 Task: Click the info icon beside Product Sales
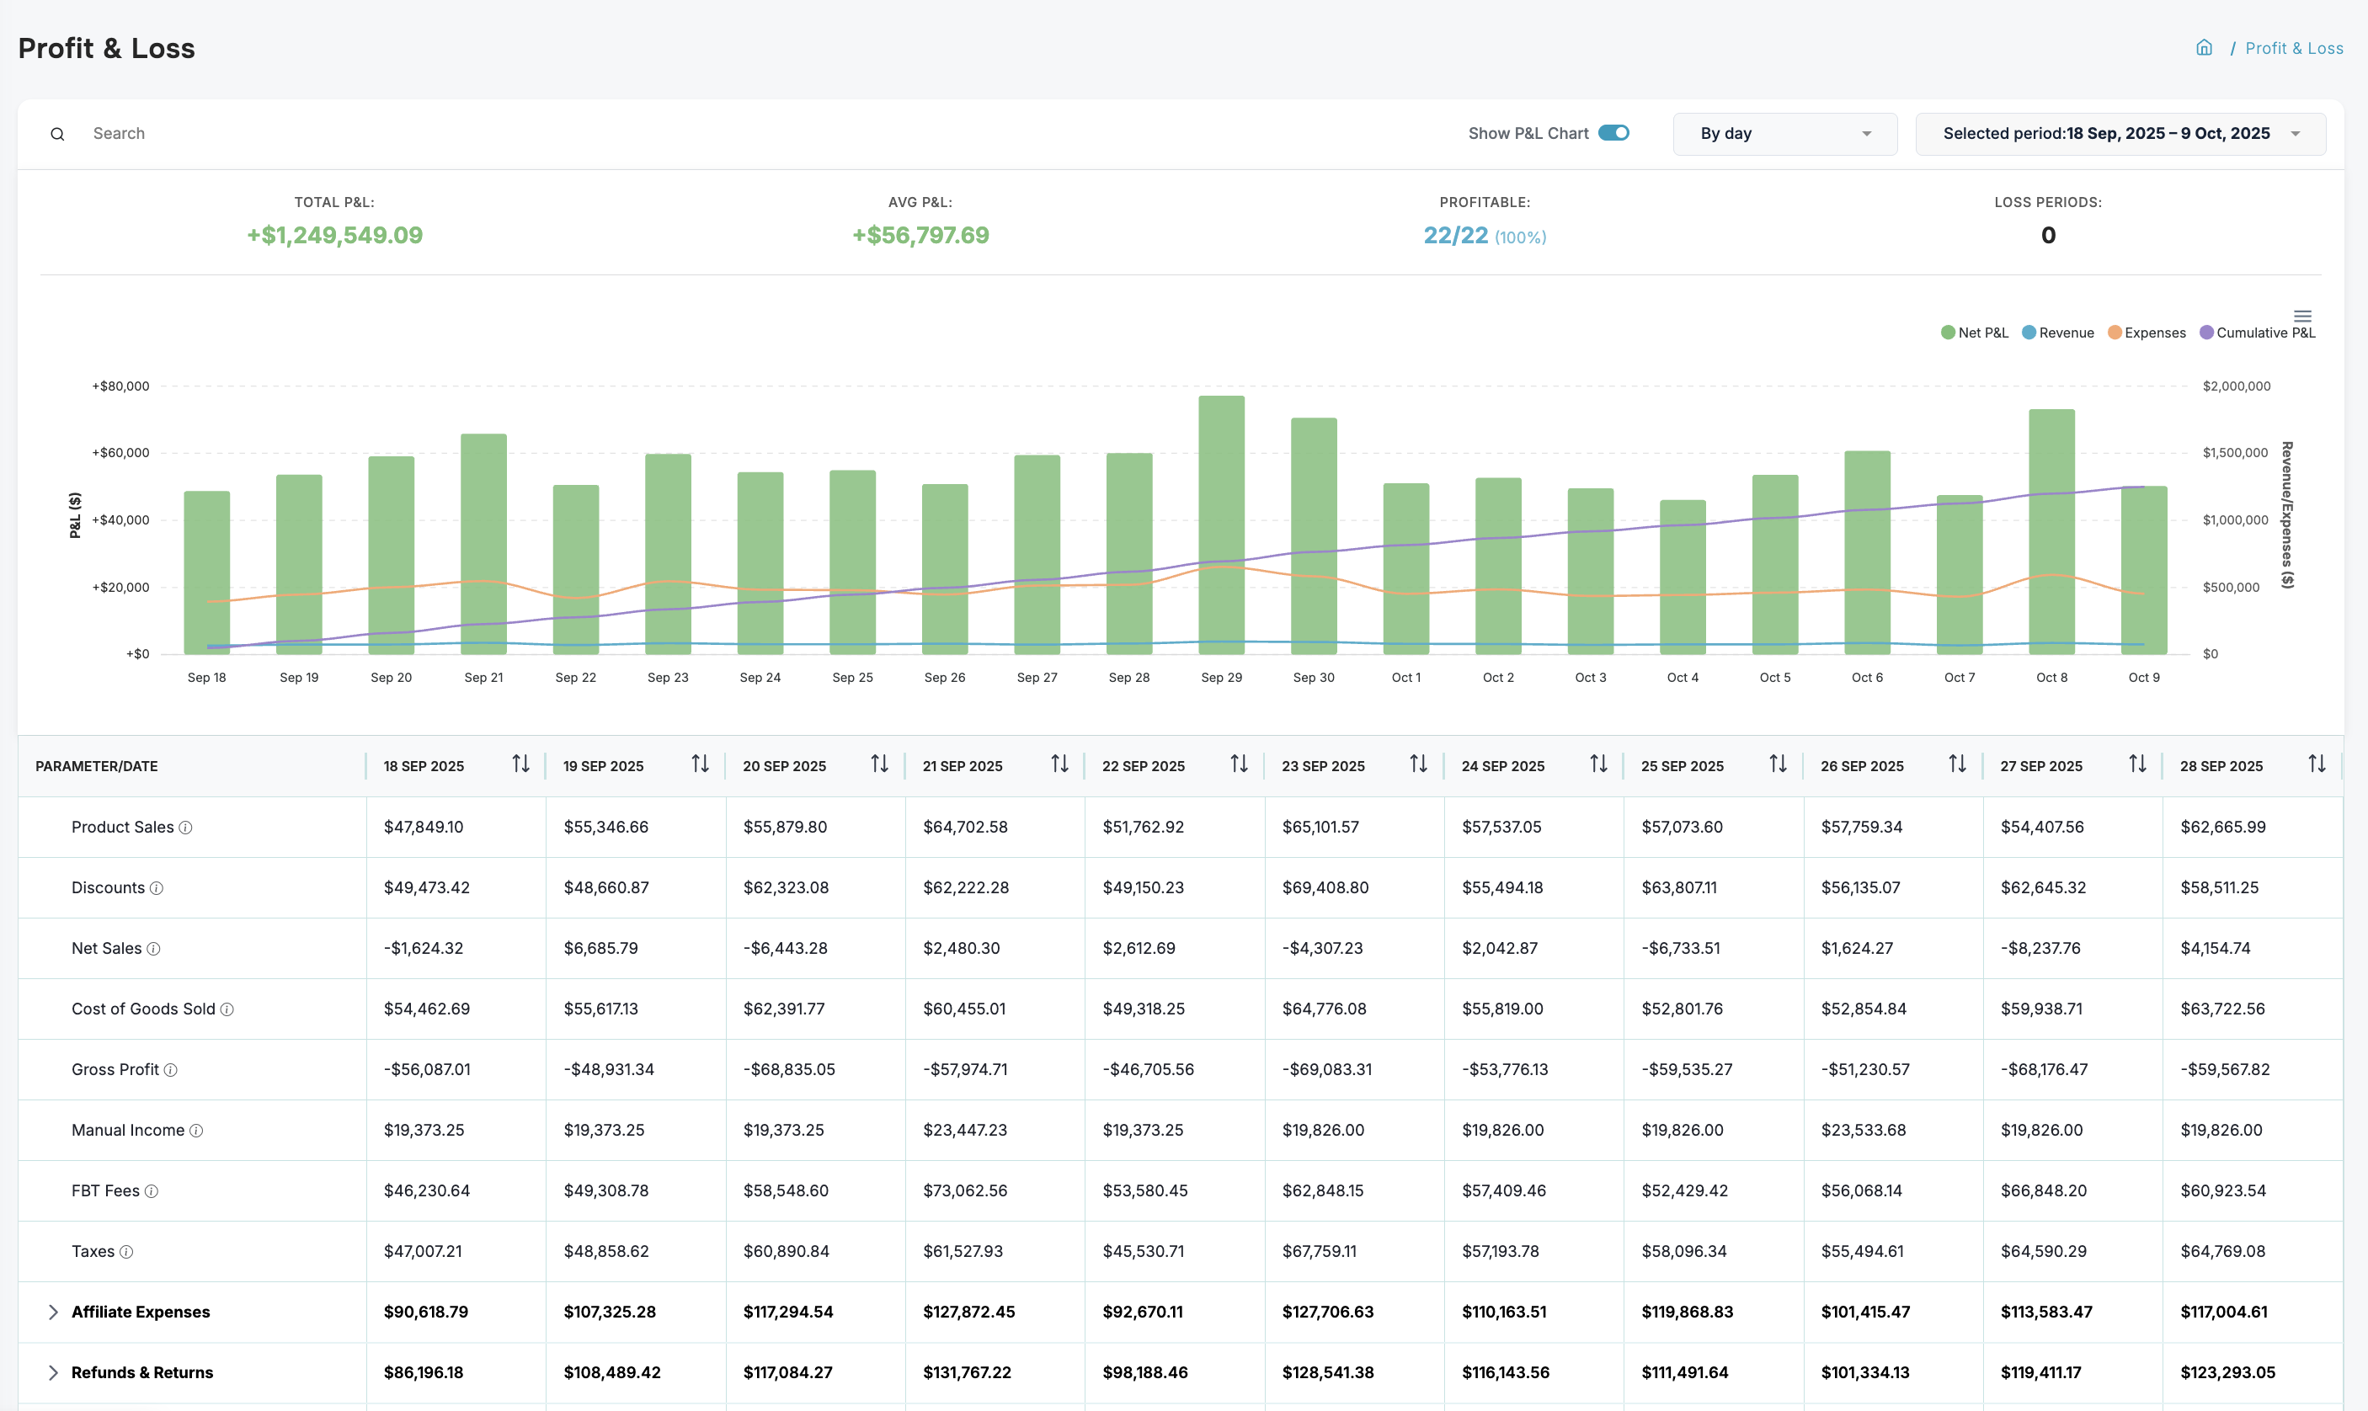(186, 828)
